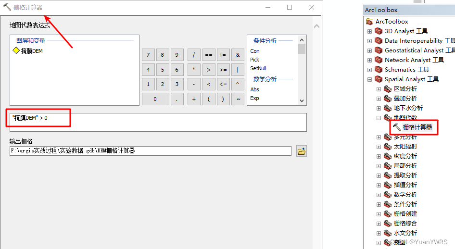Click the 3D Analyst toolbox icon
This screenshot has height=249, width=455.
click(x=379, y=31)
